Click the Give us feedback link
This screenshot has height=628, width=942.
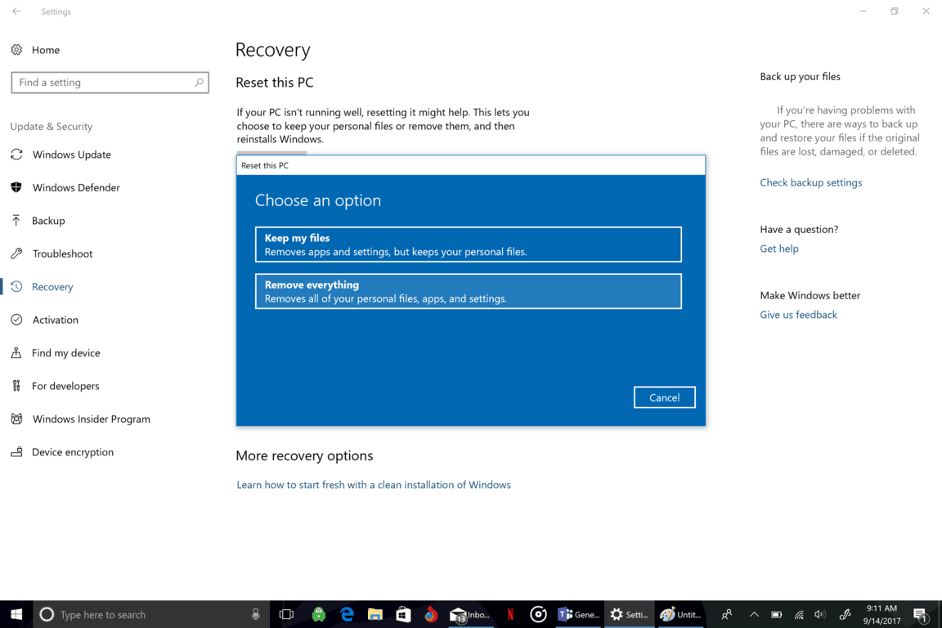click(x=798, y=314)
